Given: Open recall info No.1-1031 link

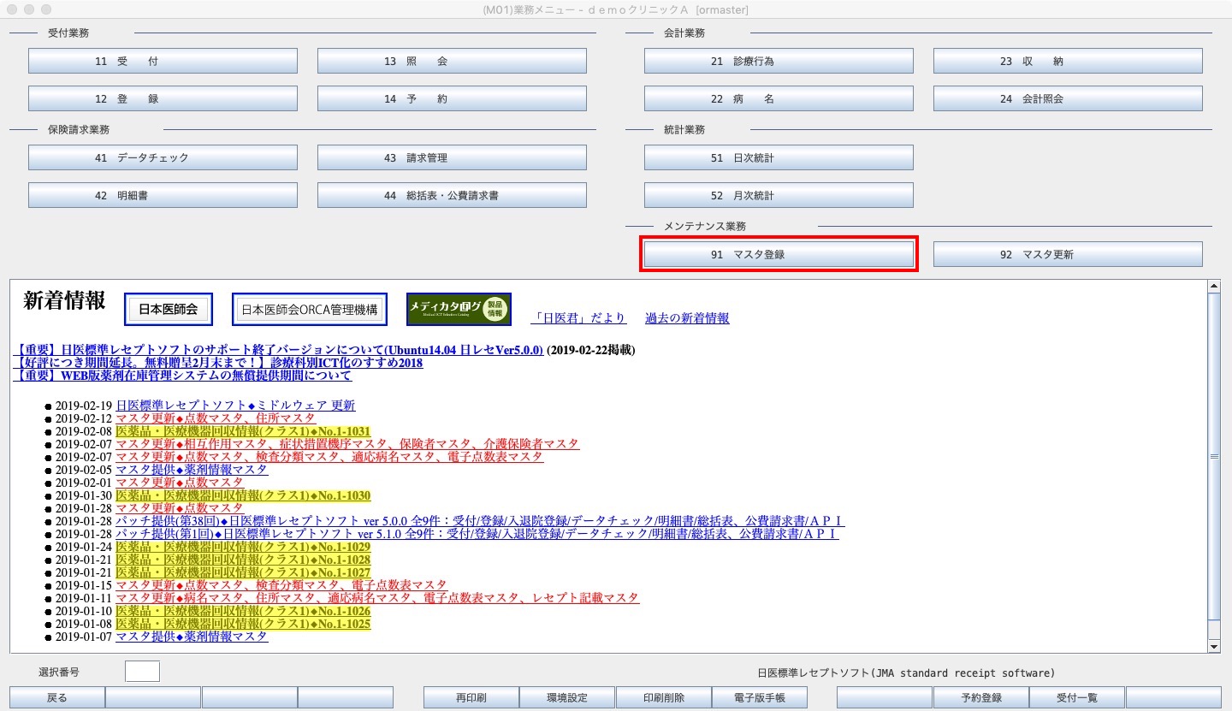Looking at the screenshot, I should tap(243, 431).
